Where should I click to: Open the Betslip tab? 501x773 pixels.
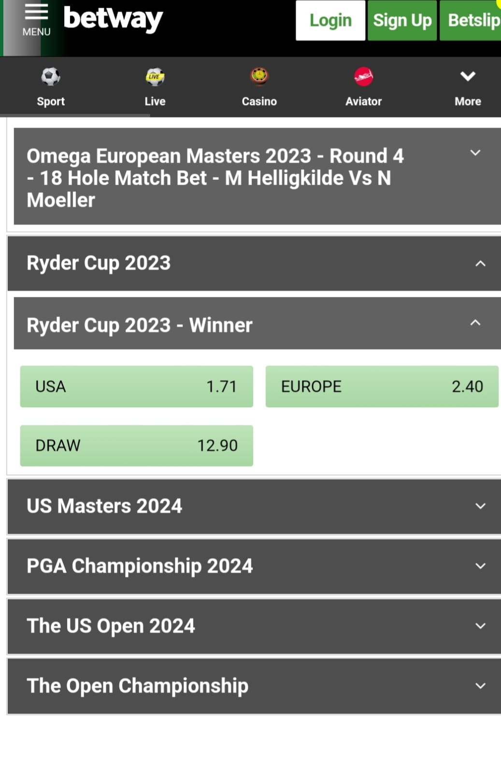pos(471,20)
